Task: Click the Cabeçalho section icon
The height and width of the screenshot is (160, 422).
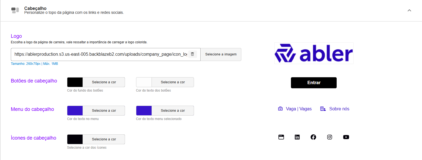Action: tap(15, 10)
